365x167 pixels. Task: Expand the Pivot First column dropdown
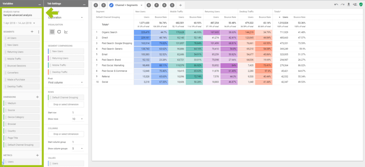click(x=66, y=82)
